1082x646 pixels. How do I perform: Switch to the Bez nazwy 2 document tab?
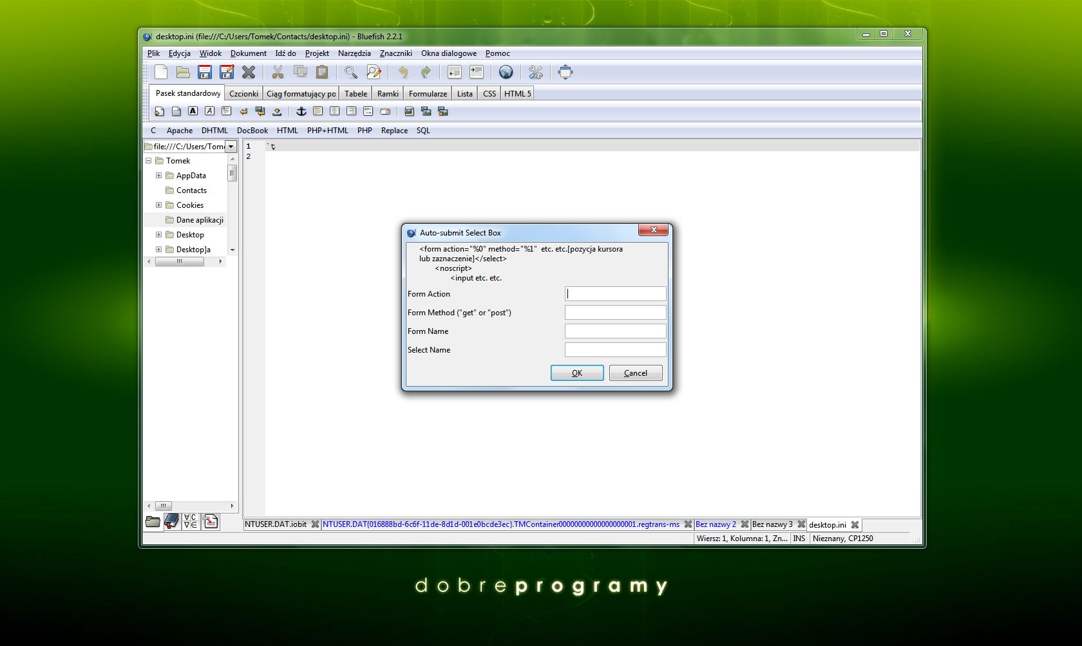pyautogui.click(x=716, y=524)
